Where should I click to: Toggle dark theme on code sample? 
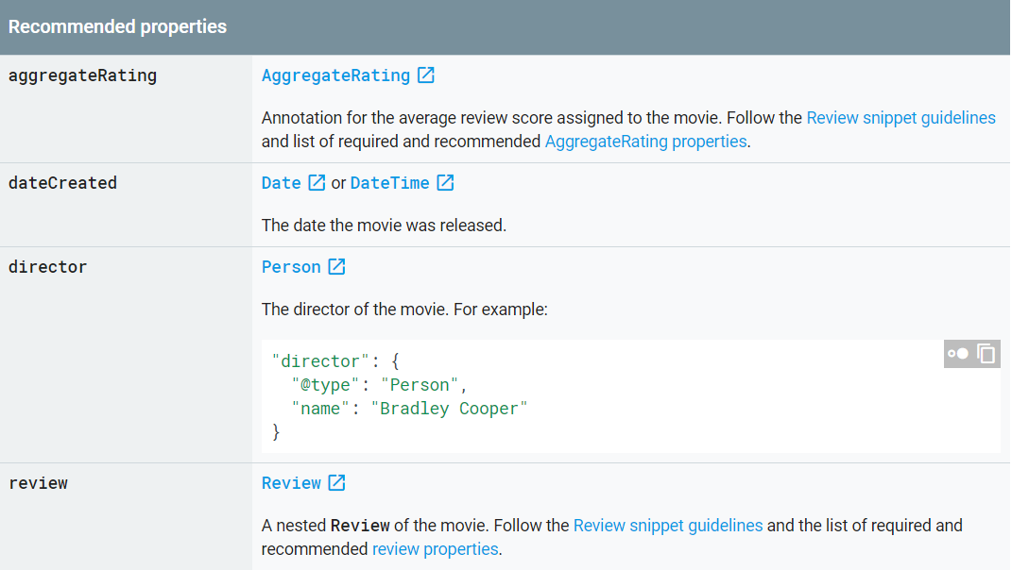click(x=958, y=354)
